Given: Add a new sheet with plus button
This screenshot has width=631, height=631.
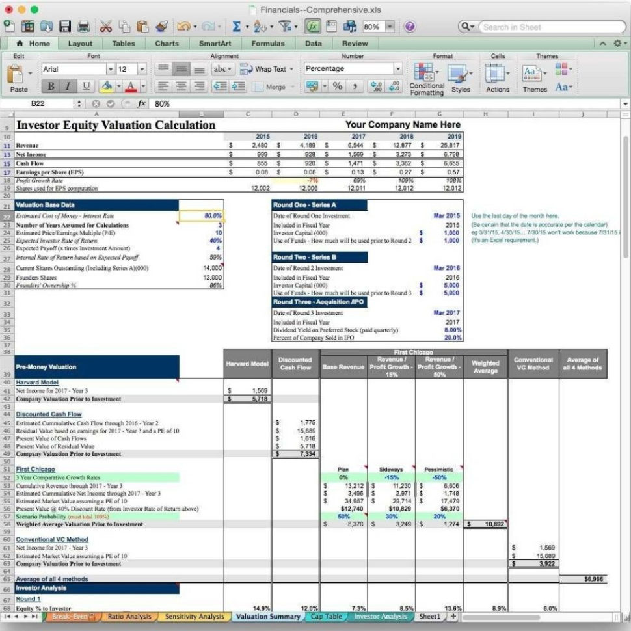Looking at the screenshot, I should tap(453, 617).
